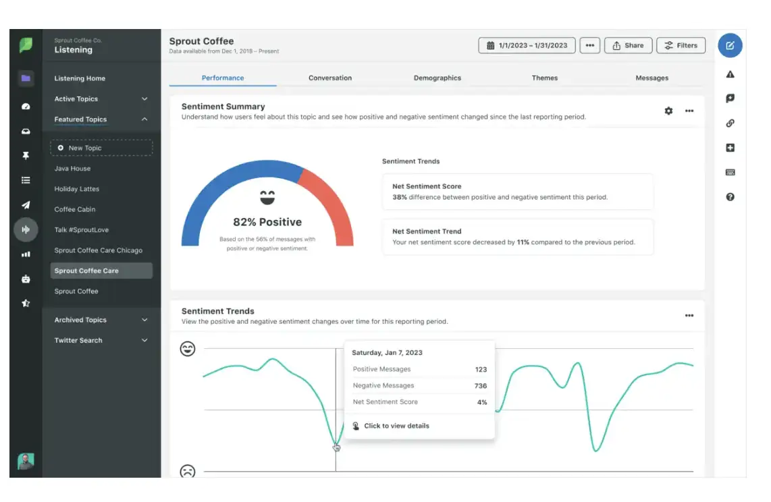The height and width of the screenshot is (502, 771).
Task: Click the Positive Messages 123 row
Action: (x=419, y=369)
